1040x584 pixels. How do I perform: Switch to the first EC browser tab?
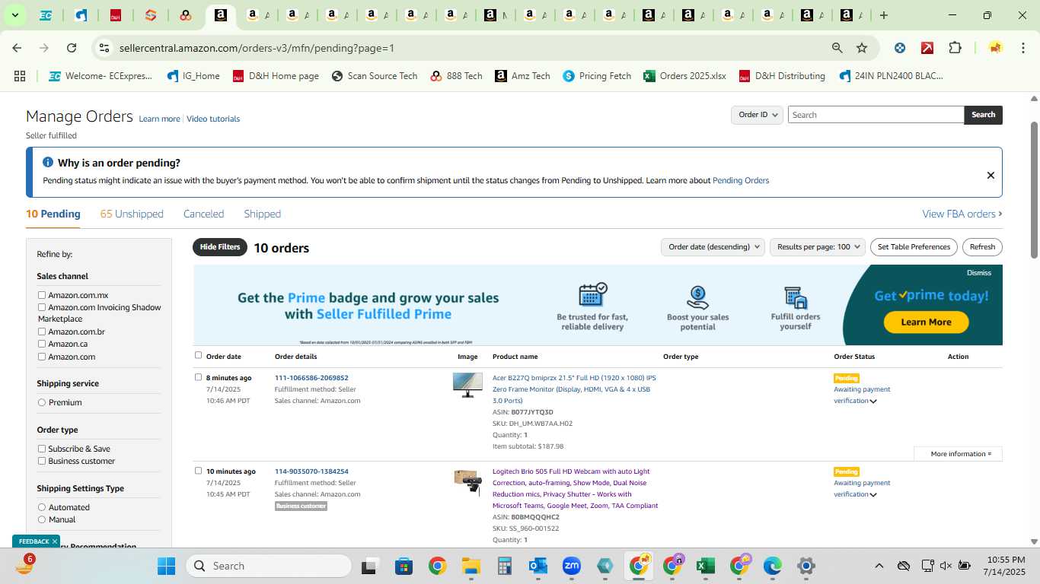pos(46,15)
